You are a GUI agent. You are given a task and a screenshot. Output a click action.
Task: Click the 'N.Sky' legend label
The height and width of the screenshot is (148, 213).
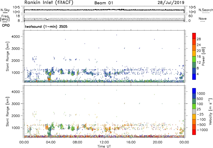5,10
